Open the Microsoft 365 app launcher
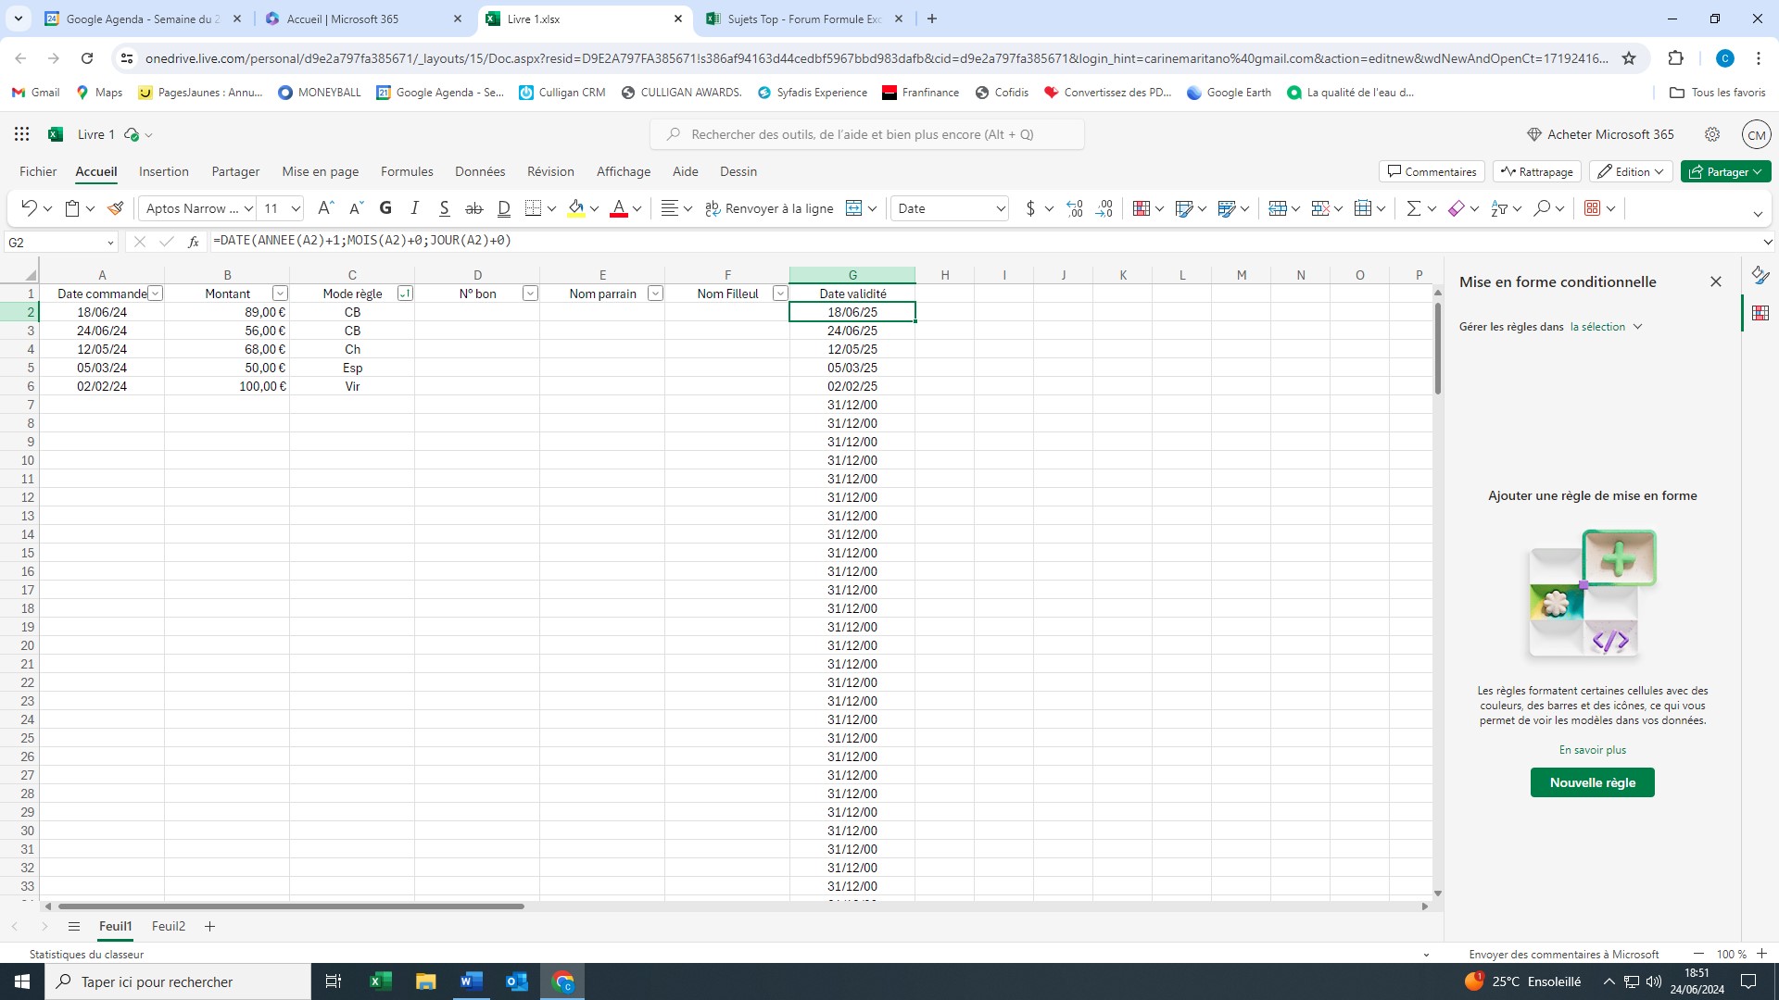1779x1000 pixels. coord(22,134)
